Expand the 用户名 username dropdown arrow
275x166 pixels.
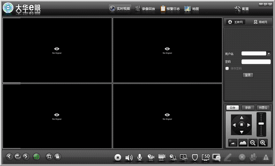pyautogui.click(x=269, y=54)
